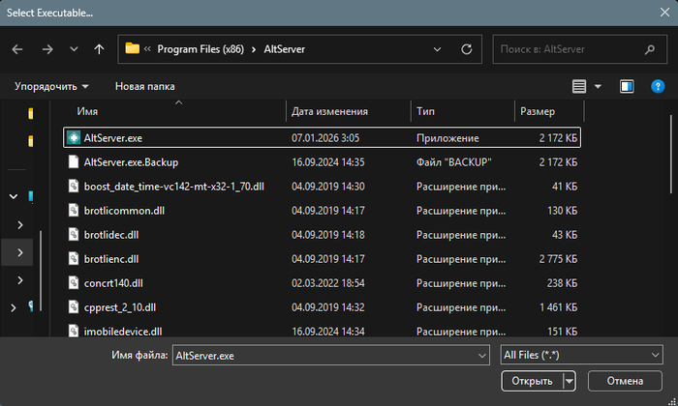
Task: Change view layout icon
Action: click(579, 86)
